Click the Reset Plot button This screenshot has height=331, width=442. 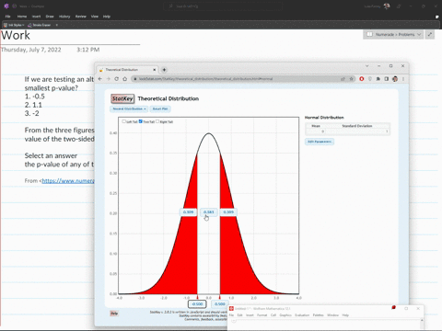(160, 108)
